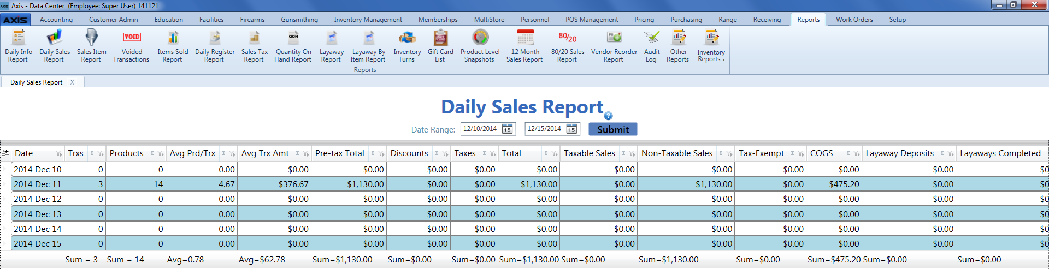Sort by the Non-Taxable Sales column header
Screen dimensions: 1049x269
click(677, 153)
